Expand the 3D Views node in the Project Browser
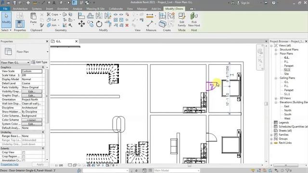The width and height of the screenshot is (308, 173). coord(276,98)
